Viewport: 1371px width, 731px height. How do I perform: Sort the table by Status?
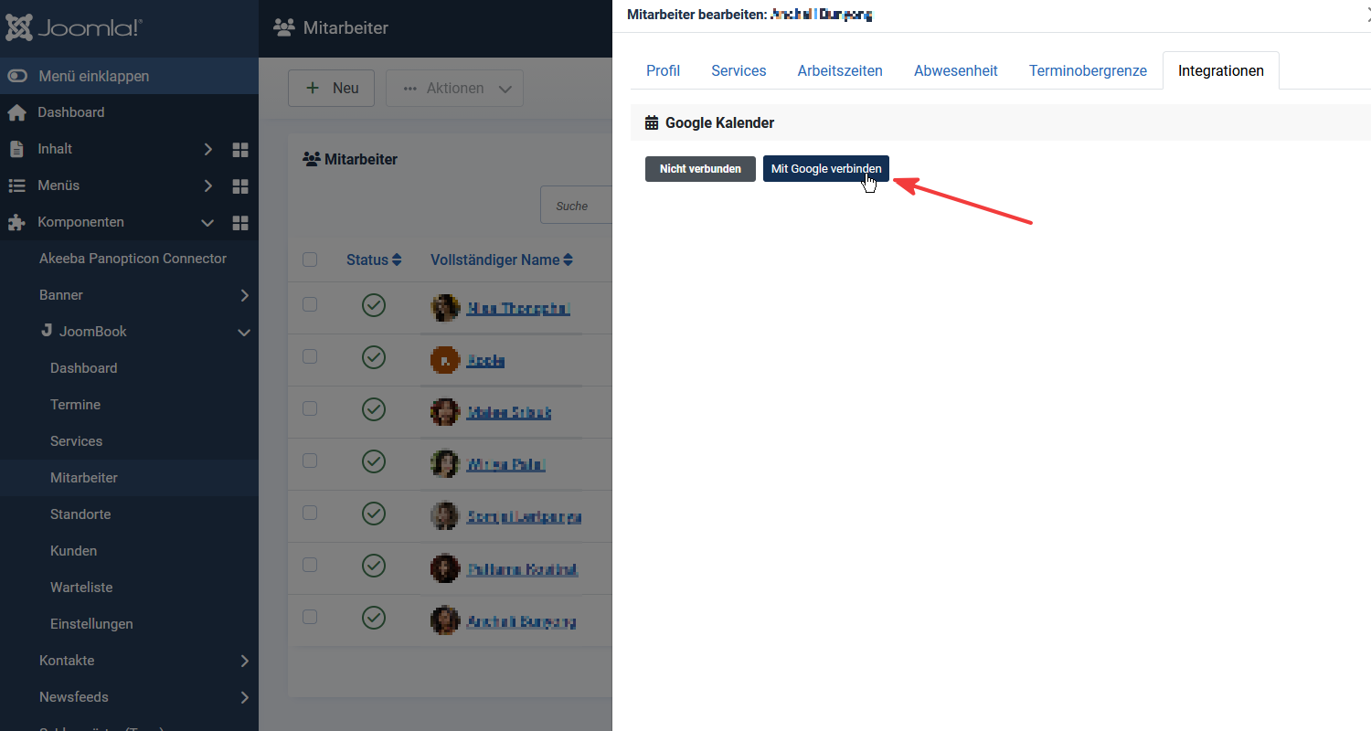point(374,260)
